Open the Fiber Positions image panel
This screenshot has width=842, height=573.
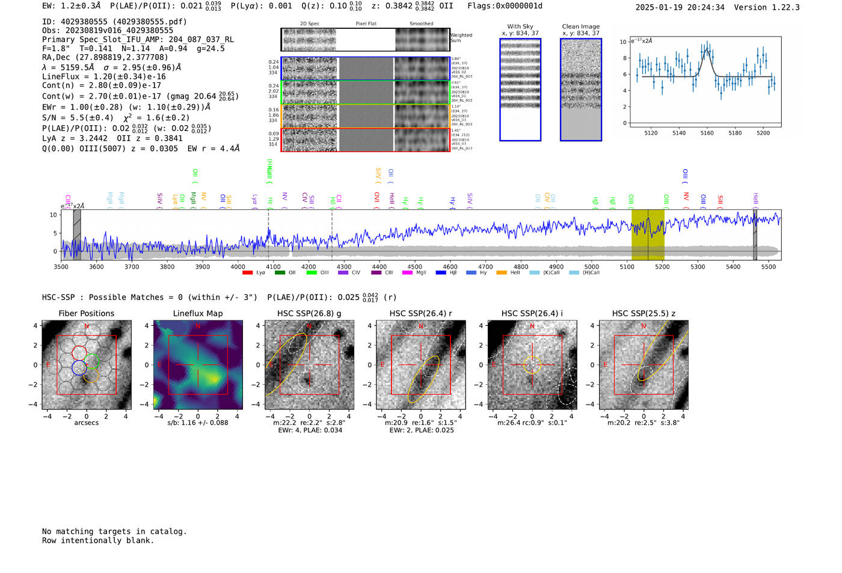[x=87, y=364]
